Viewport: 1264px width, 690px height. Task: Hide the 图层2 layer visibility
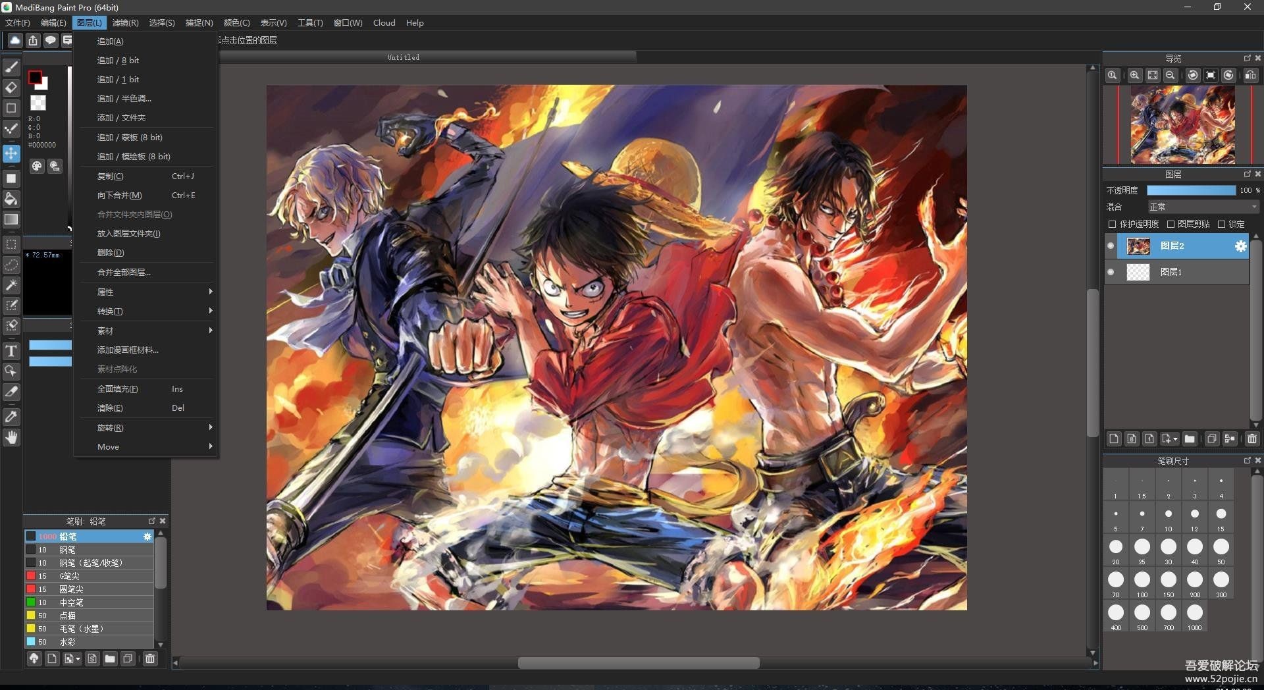tap(1111, 246)
